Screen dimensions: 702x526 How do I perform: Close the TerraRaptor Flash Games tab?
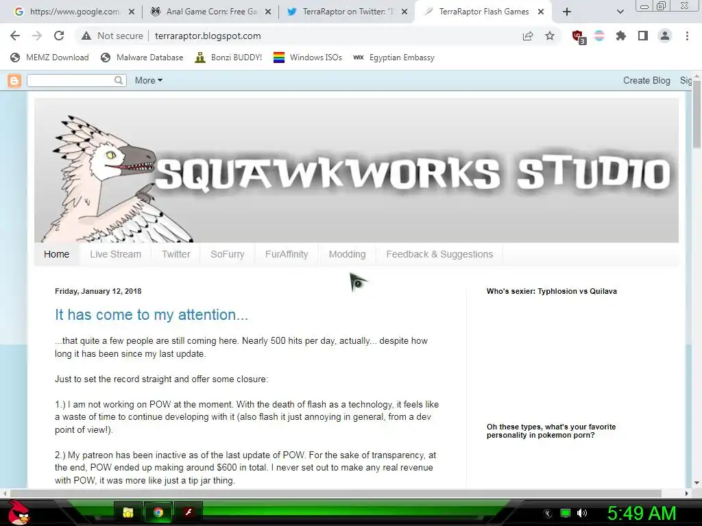pos(541,12)
